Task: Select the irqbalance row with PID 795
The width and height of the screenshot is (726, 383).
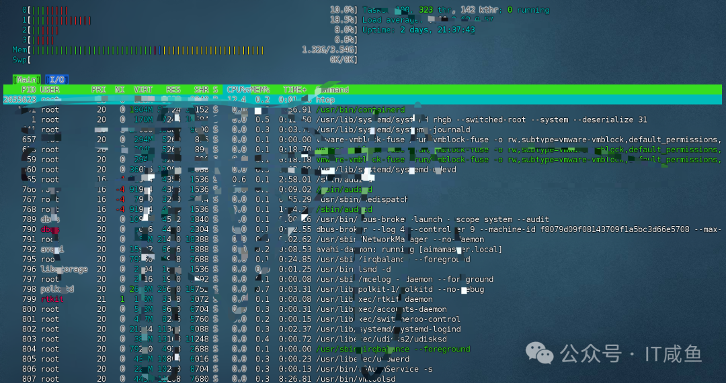Action: pos(362,259)
